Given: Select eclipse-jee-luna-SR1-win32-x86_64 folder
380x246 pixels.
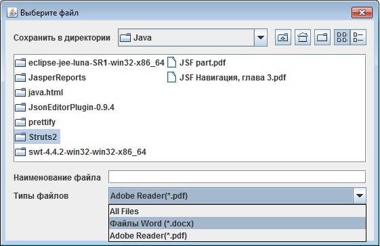Looking at the screenshot, I should 89,63.
